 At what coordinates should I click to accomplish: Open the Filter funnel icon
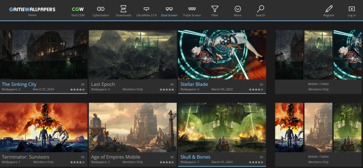click(215, 9)
